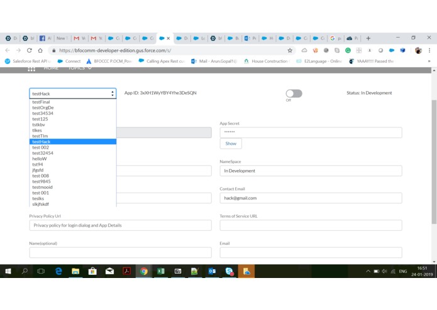Reload the page with the refresh icon
The width and height of the screenshot is (437, 310).
coord(30,50)
